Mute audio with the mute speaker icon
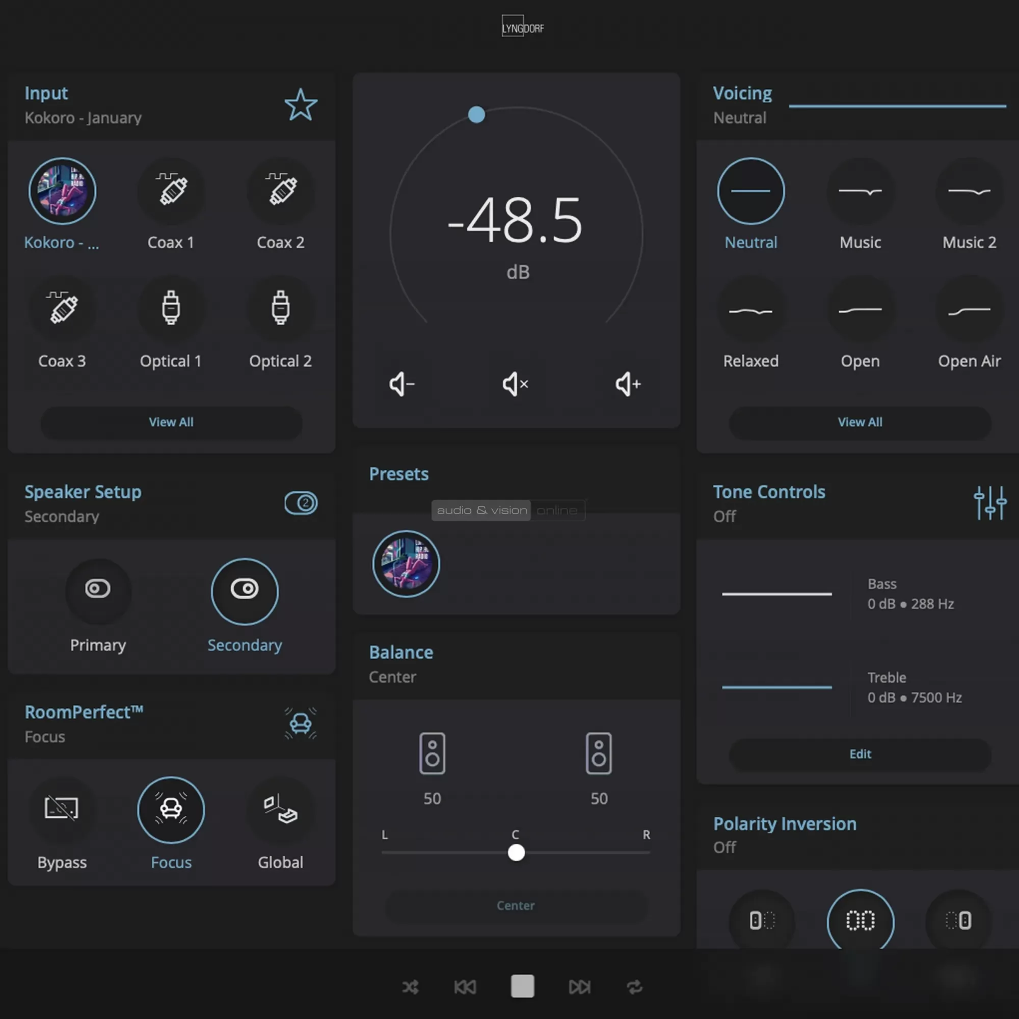 (515, 384)
